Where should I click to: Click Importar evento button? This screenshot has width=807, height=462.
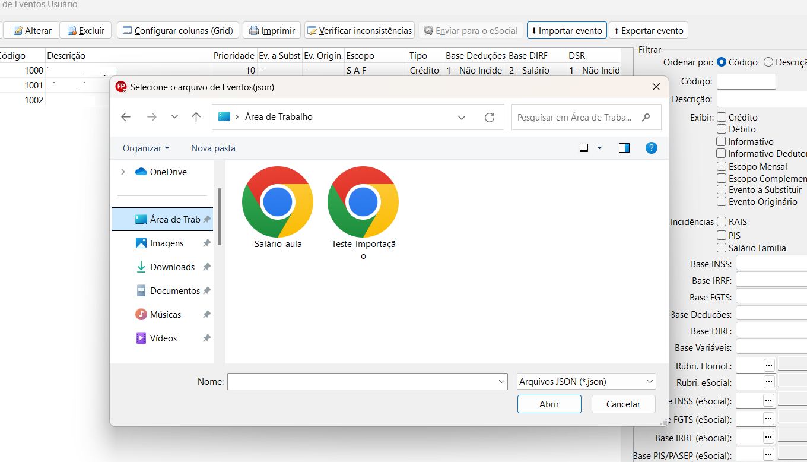click(x=567, y=30)
